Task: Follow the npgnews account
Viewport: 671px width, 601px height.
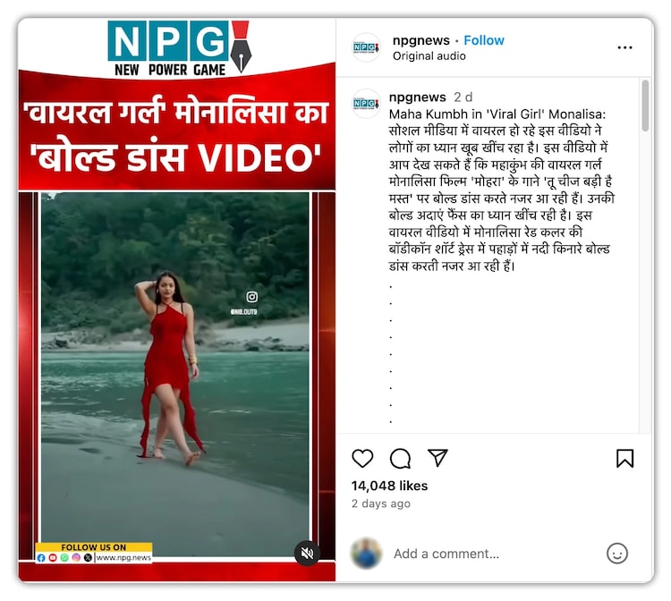Action: click(x=483, y=40)
